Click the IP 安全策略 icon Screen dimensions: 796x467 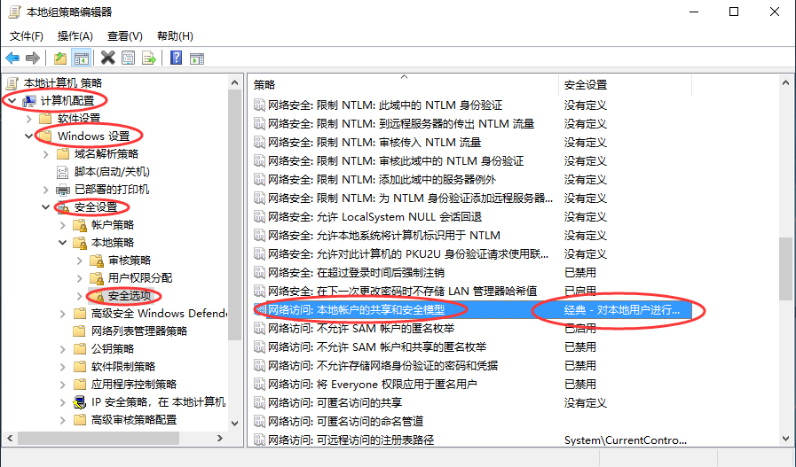tap(80, 402)
